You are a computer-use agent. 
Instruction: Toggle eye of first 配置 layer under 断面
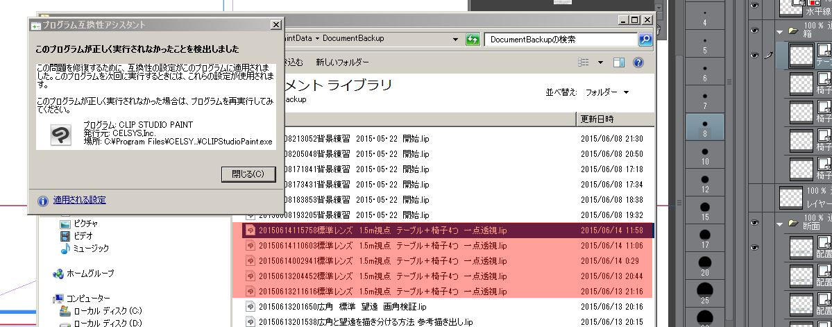(754, 248)
